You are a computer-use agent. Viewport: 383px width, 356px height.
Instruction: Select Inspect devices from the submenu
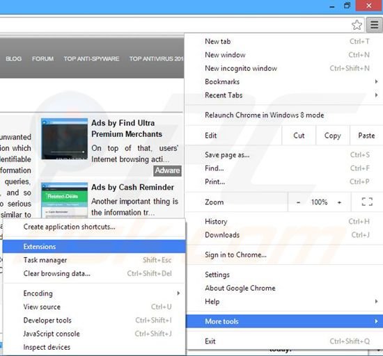94,347
